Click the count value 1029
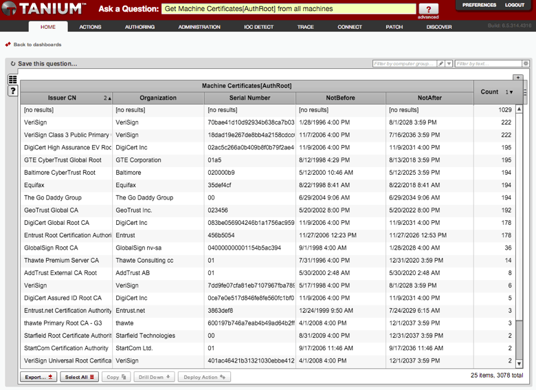The height and width of the screenshot is (390, 536). tap(504, 110)
